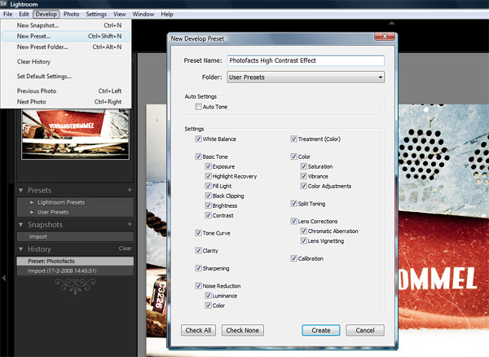Uncheck the Tone Curve setting
489x357 pixels.
198,233
